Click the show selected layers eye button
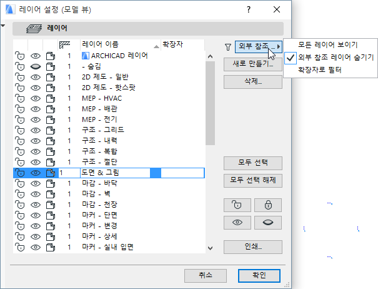This screenshot has width=378, height=289. pos(237,222)
